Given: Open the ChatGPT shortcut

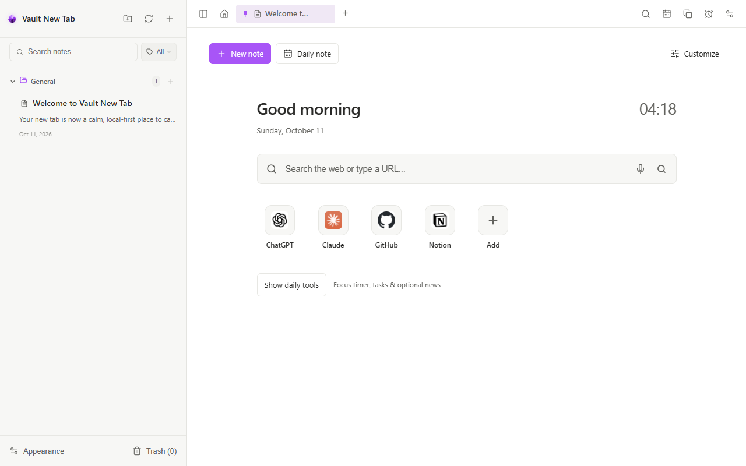Looking at the screenshot, I should click(280, 227).
